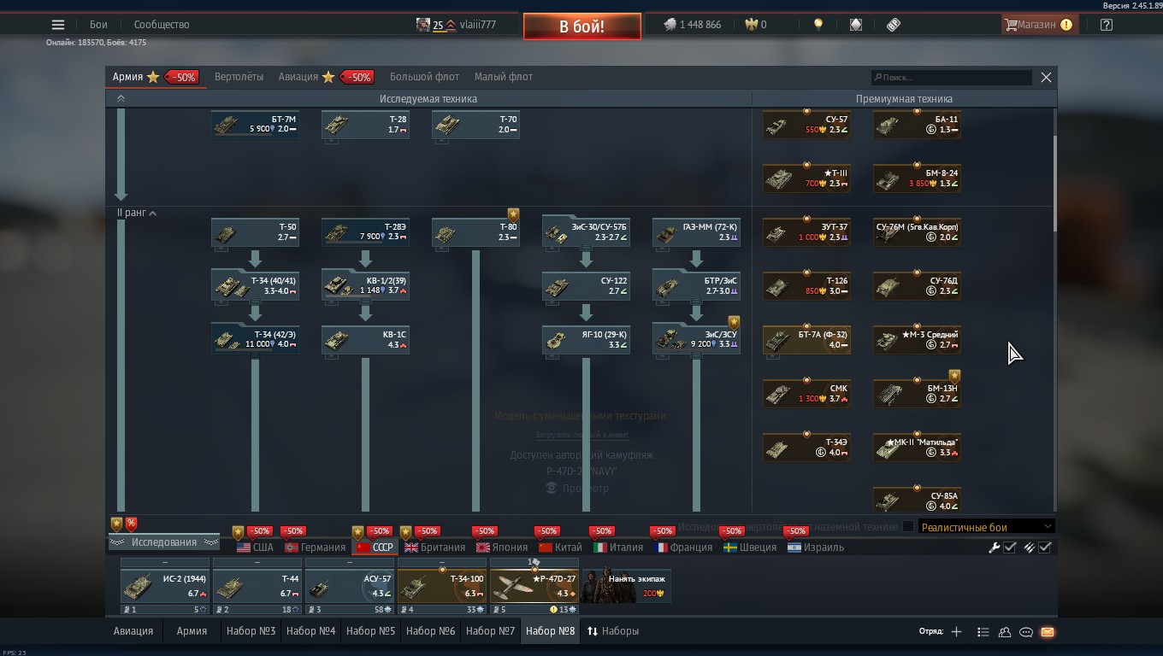The image size is (1163, 656).
Task: Collapse the tree with top double chevron
Action: pyautogui.click(x=121, y=99)
